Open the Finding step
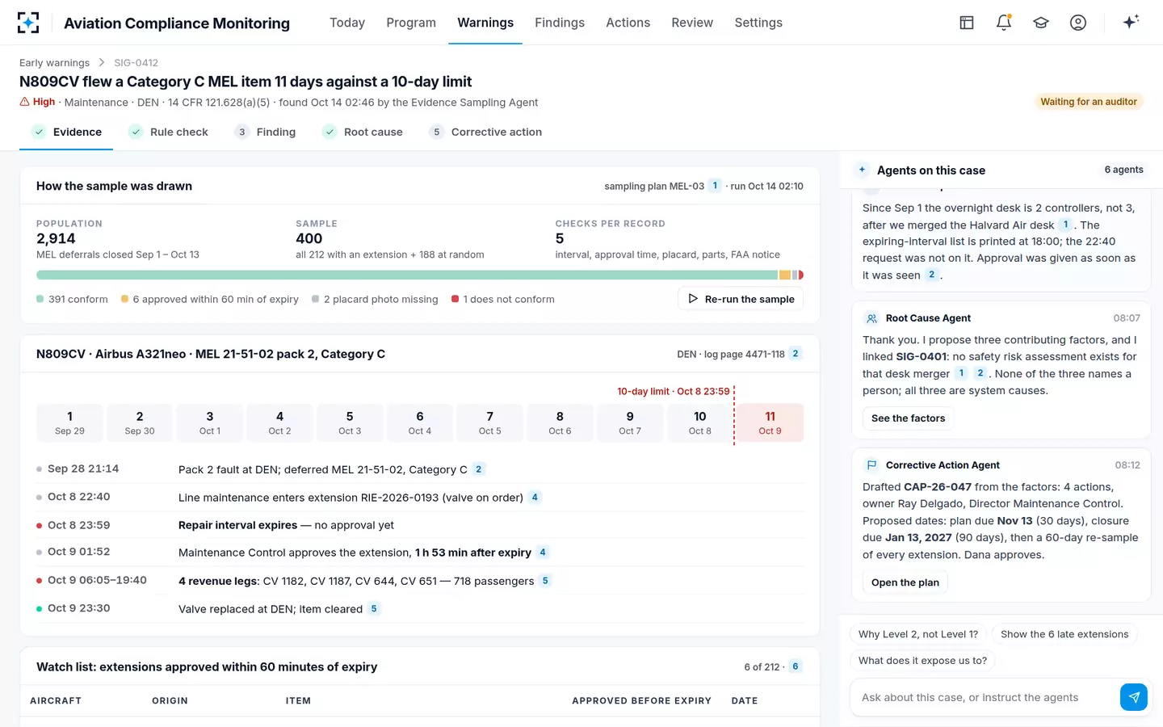Image resolution: width=1163 pixels, height=727 pixels. pos(265,132)
